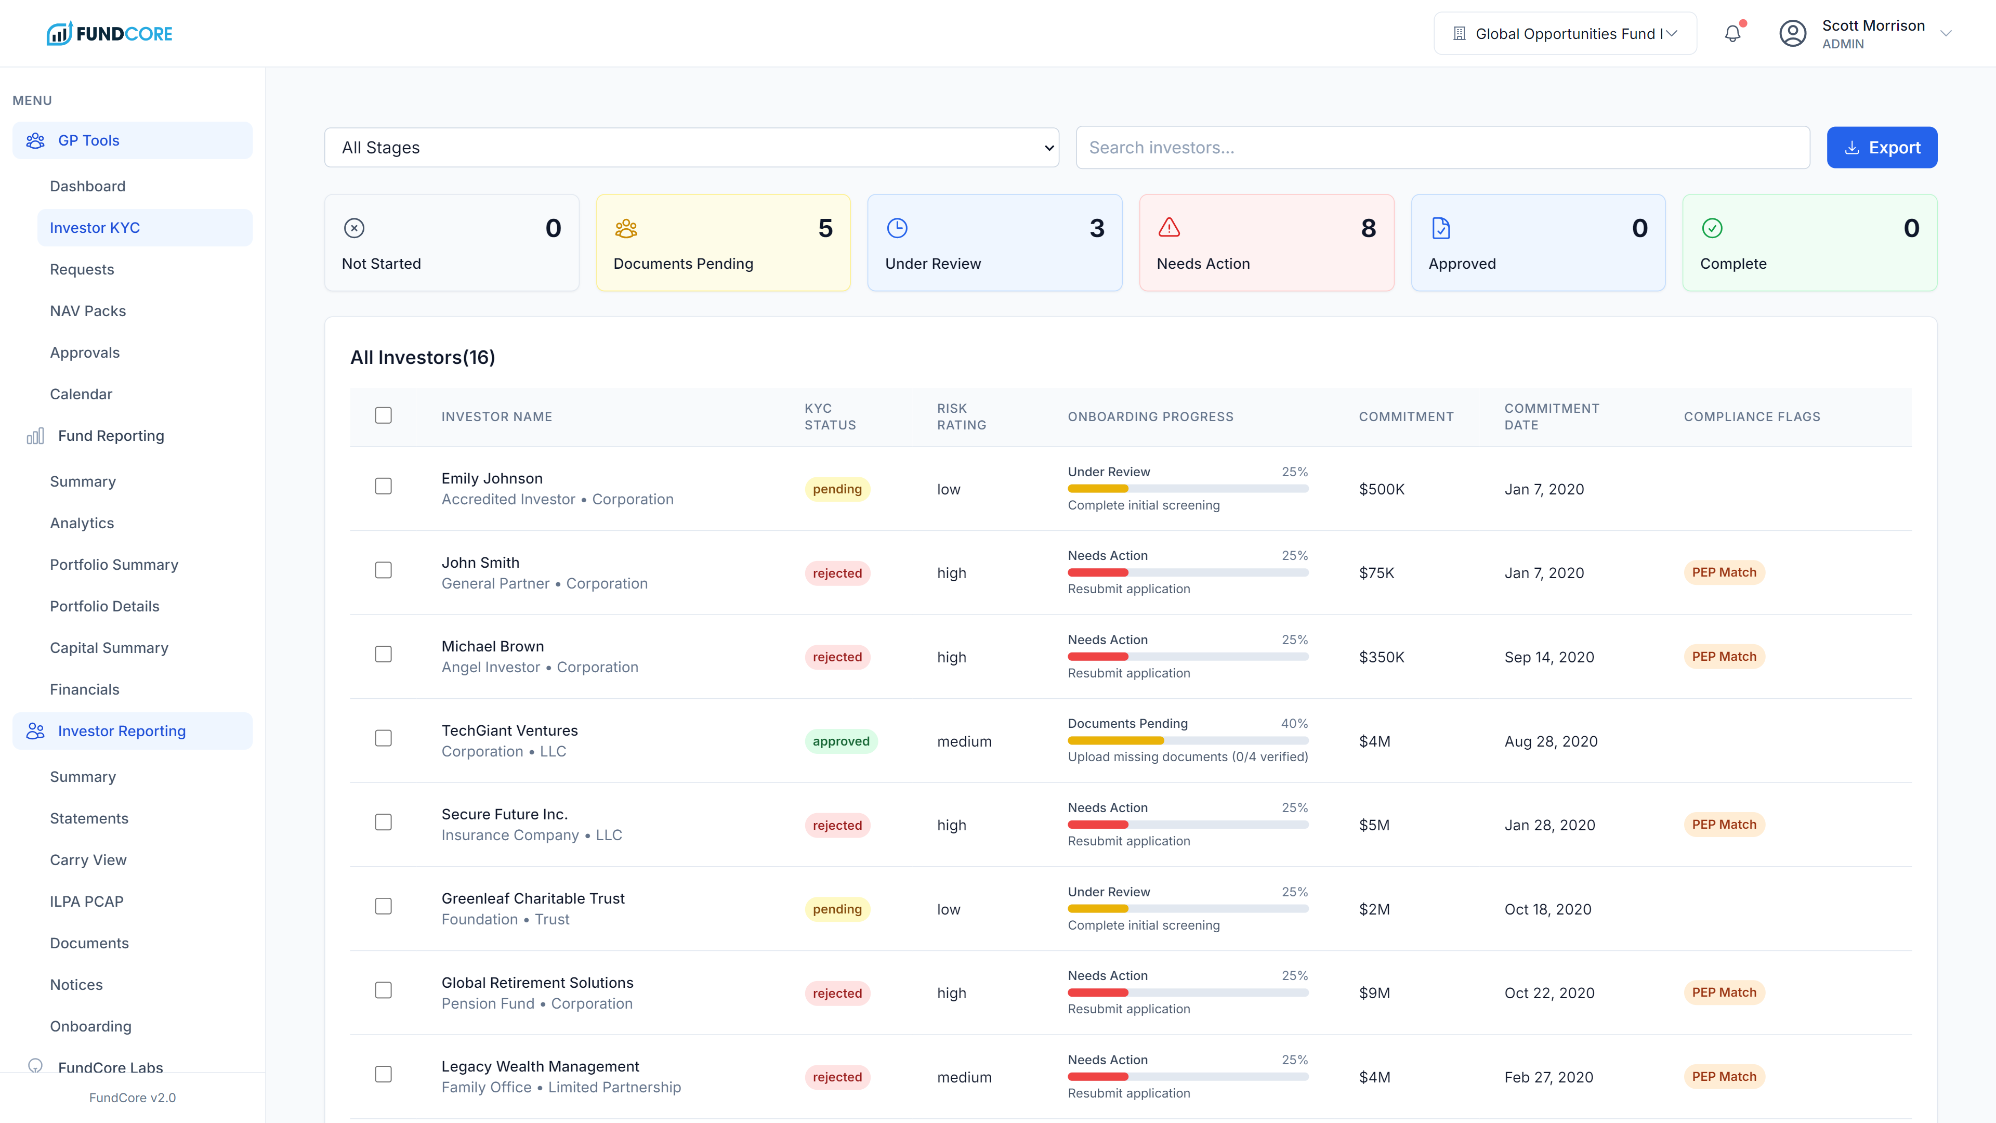Check the box for Emily Johnson
The width and height of the screenshot is (1996, 1123).
tap(383, 486)
